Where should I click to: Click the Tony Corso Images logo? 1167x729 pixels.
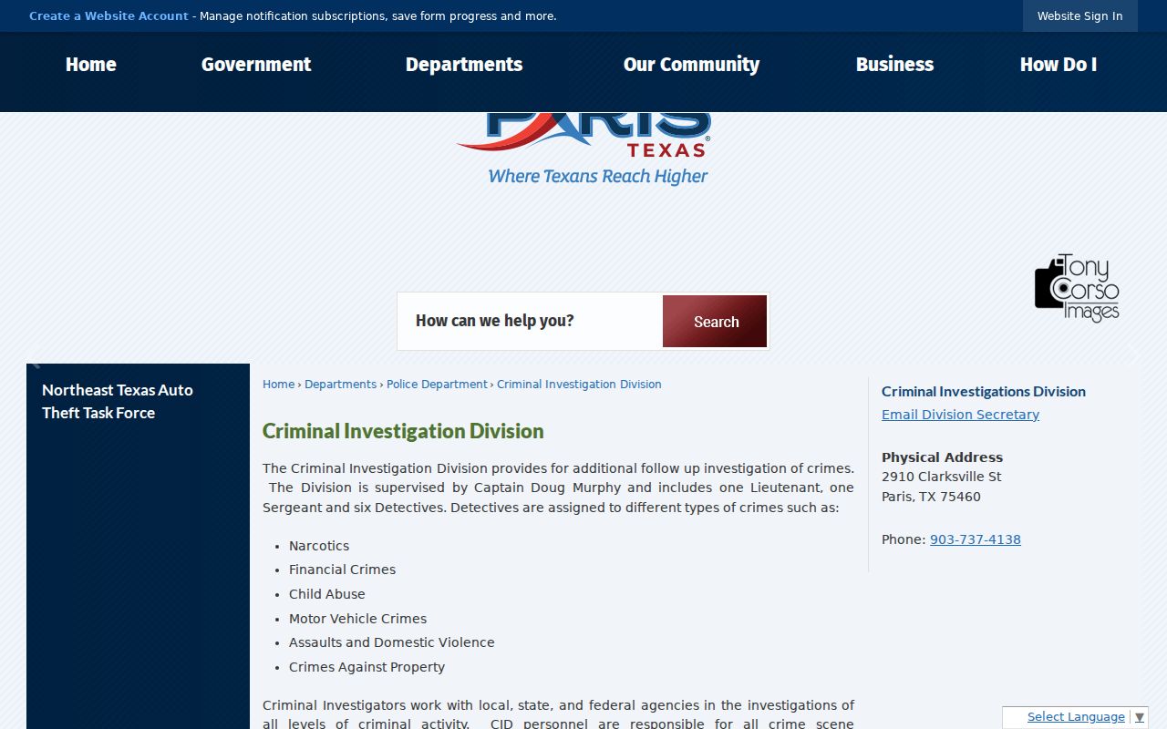(1077, 288)
